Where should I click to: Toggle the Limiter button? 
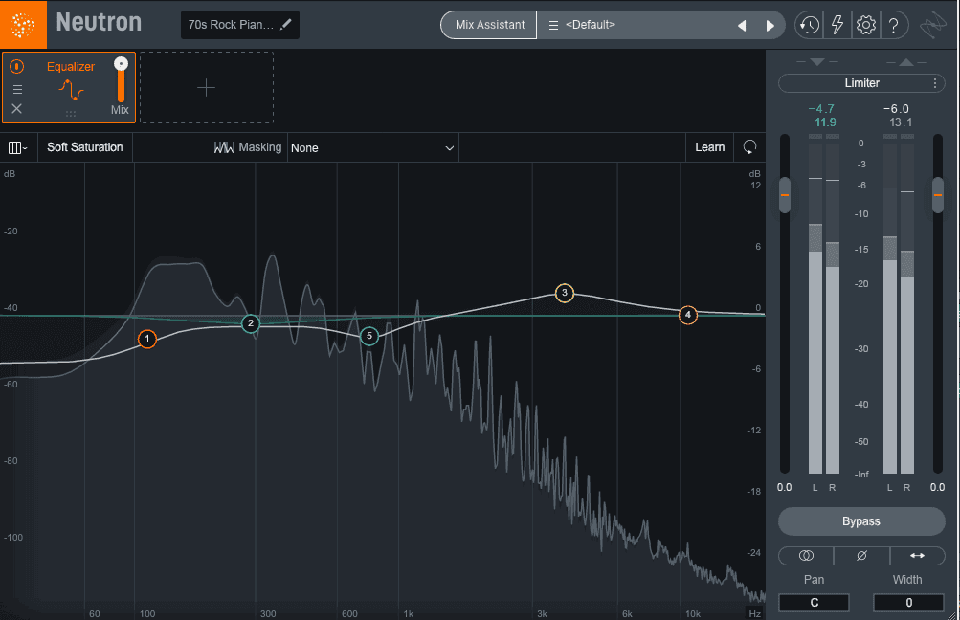pos(853,83)
